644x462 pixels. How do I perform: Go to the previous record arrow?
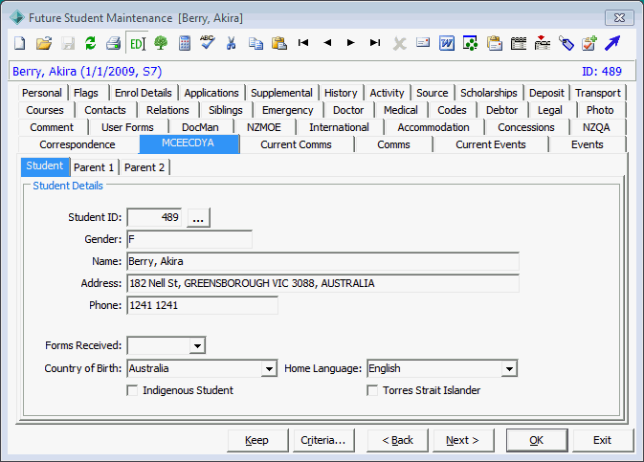(x=327, y=42)
